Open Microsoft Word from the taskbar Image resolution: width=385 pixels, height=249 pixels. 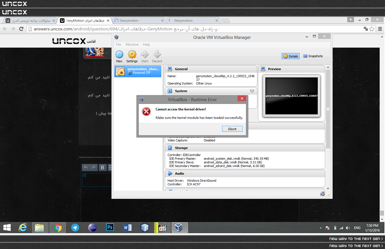[x=127, y=228]
